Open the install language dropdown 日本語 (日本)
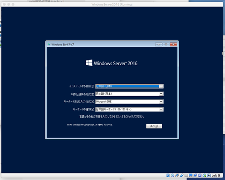 pyautogui.click(x=129, y=86)
